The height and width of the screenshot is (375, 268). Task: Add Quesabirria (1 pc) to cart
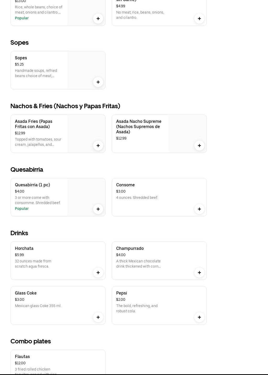coord(98,209)
